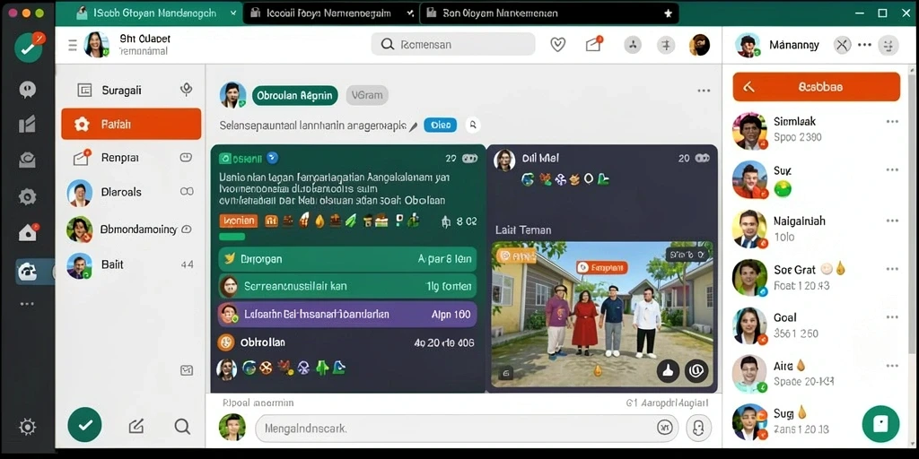Click the green checkmark app logo
This screenshot has width=919, height=459.
pos(28,48)
